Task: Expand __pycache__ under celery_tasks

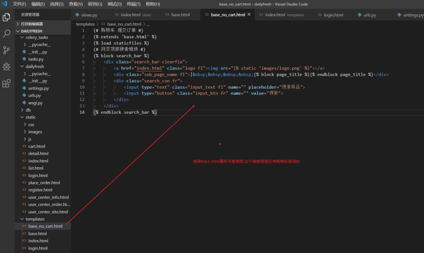Action: 43,45
